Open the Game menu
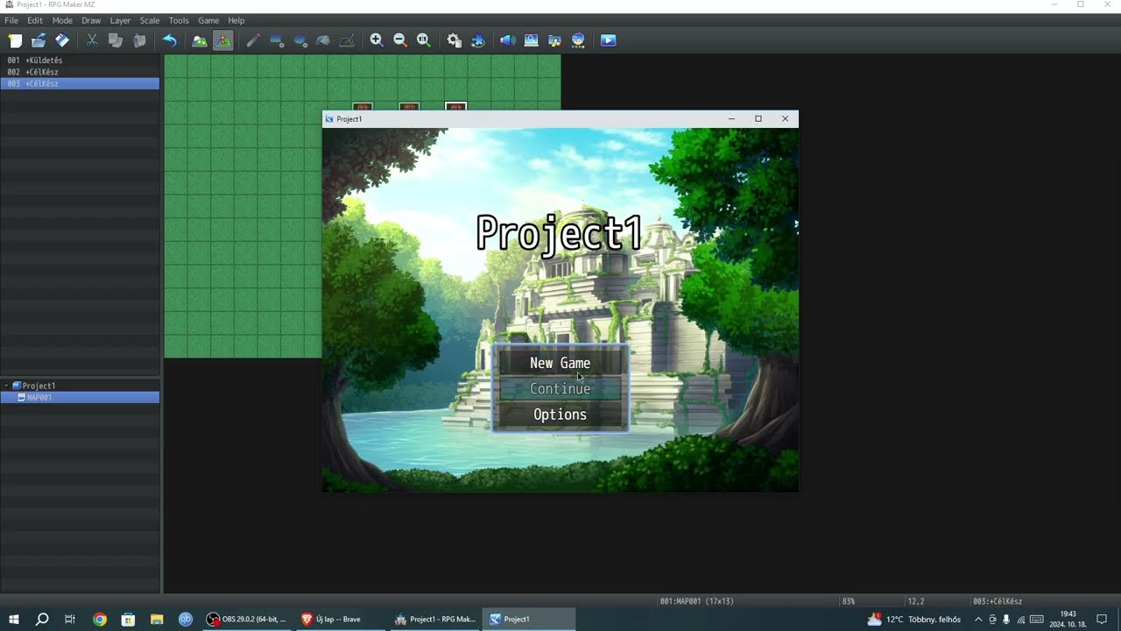The width and height of the screenshot is (1121, 631). coord(208,20)
